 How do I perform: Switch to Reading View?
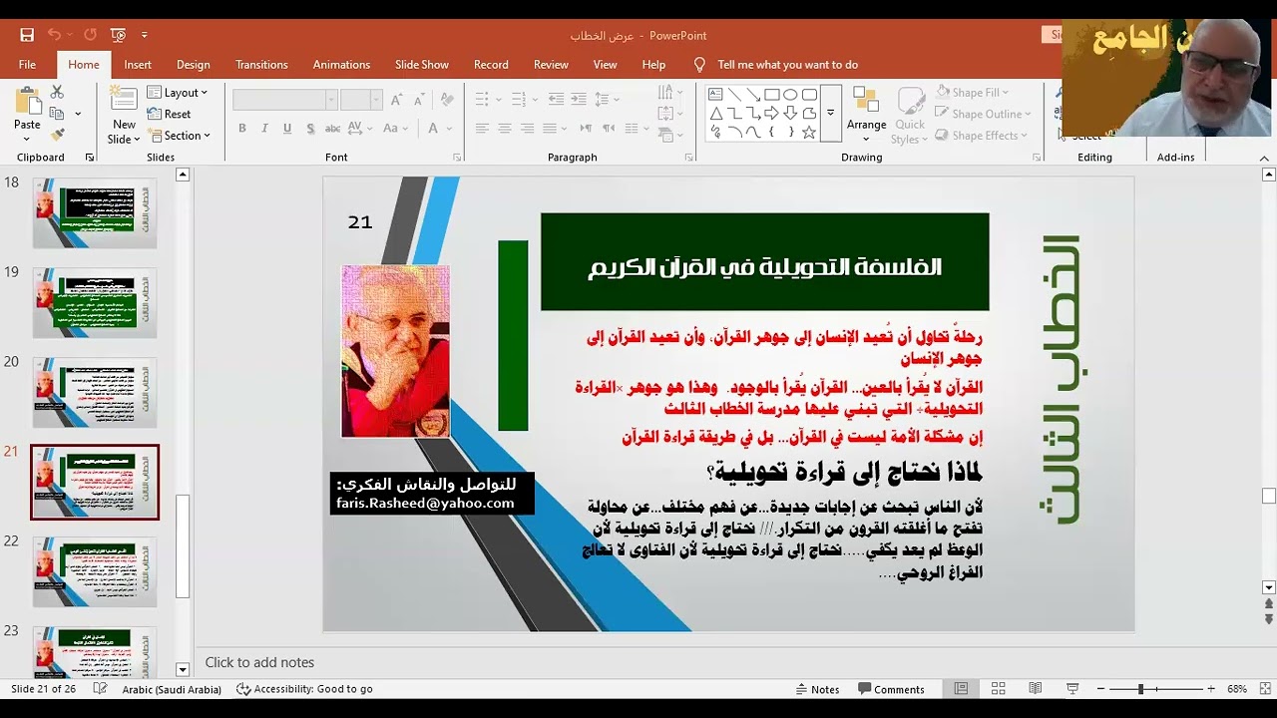[1035, 689]
